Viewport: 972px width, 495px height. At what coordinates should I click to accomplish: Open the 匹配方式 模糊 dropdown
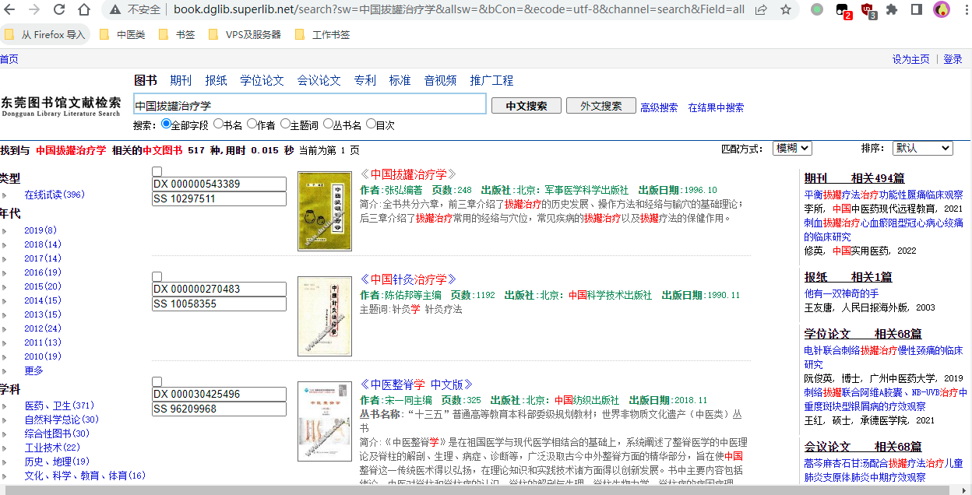(791, 148)
